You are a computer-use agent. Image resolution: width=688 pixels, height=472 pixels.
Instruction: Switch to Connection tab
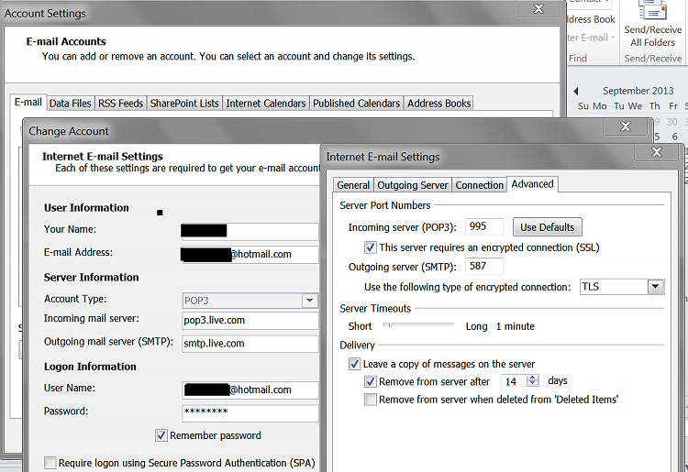[479, 185]
